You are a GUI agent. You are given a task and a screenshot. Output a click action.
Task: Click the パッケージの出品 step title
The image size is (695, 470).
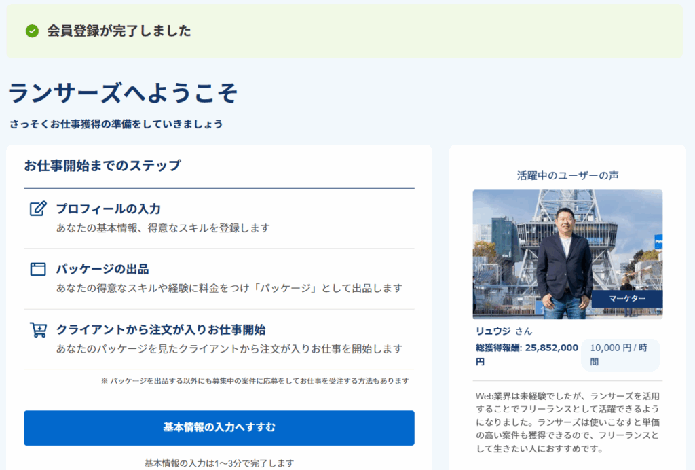point(102,269)
